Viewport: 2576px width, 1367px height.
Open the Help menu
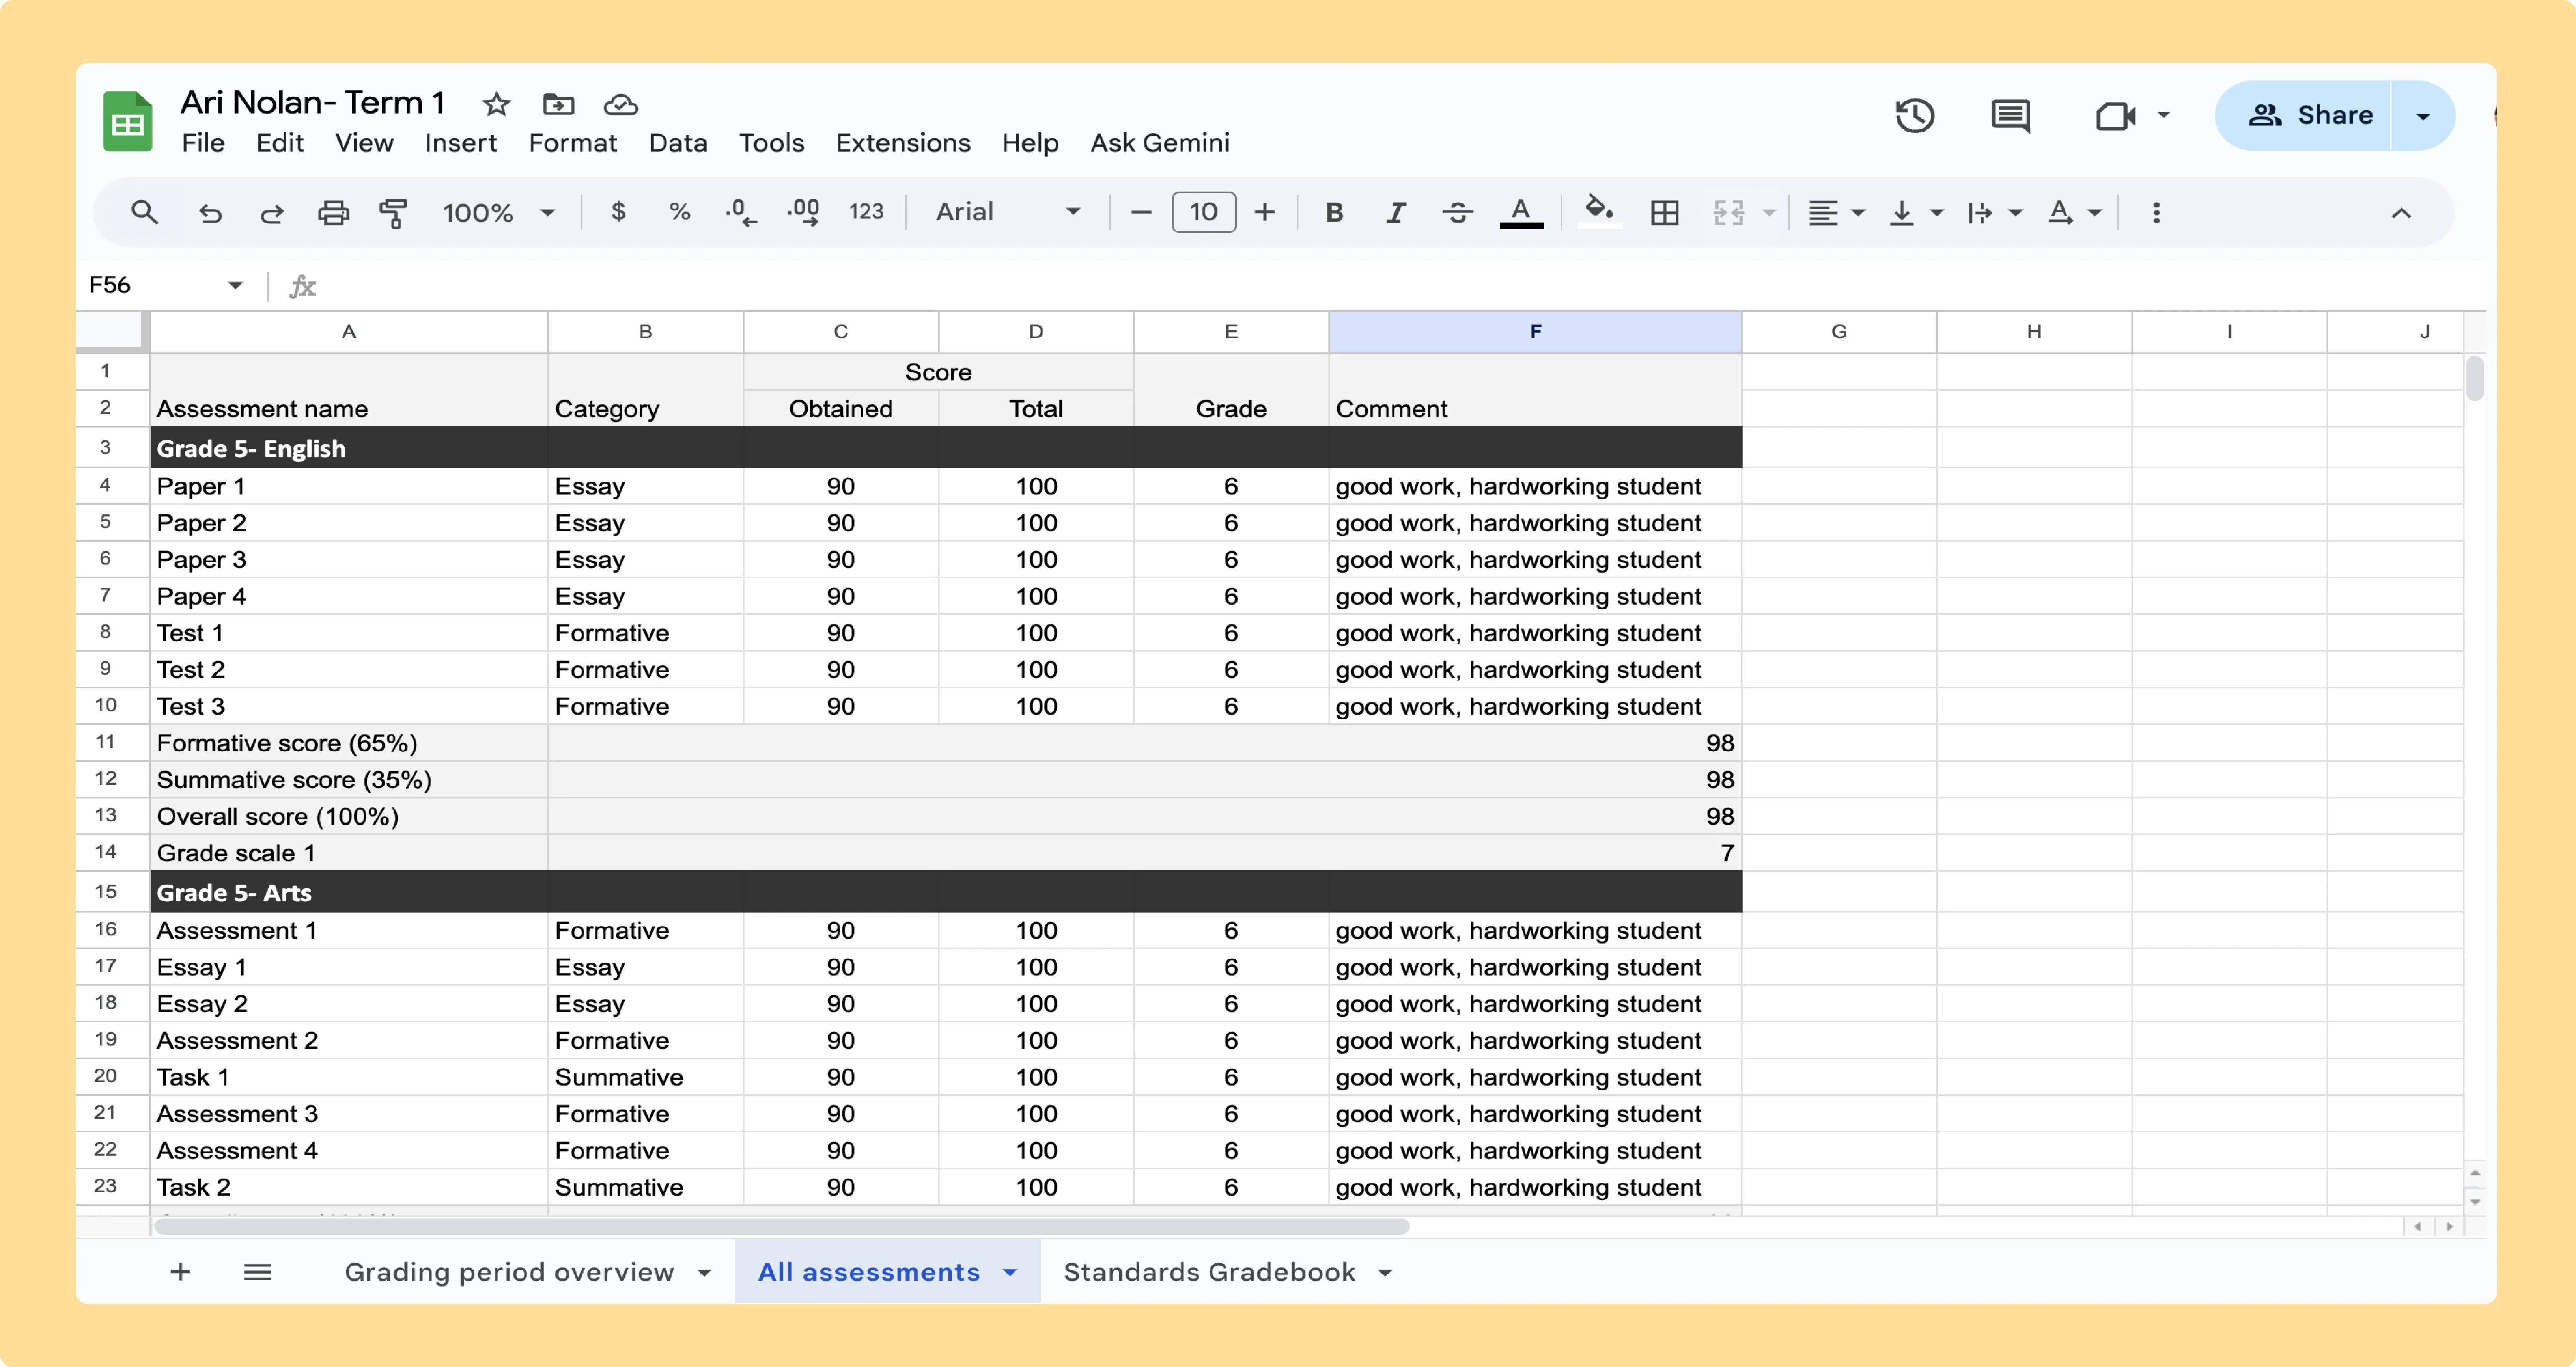pos(1030,143)
